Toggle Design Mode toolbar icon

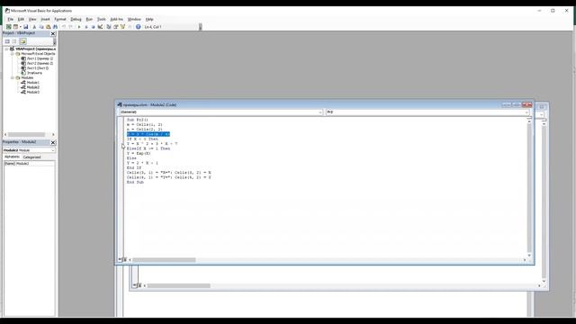pyautogui.click(x=100, y=27)
